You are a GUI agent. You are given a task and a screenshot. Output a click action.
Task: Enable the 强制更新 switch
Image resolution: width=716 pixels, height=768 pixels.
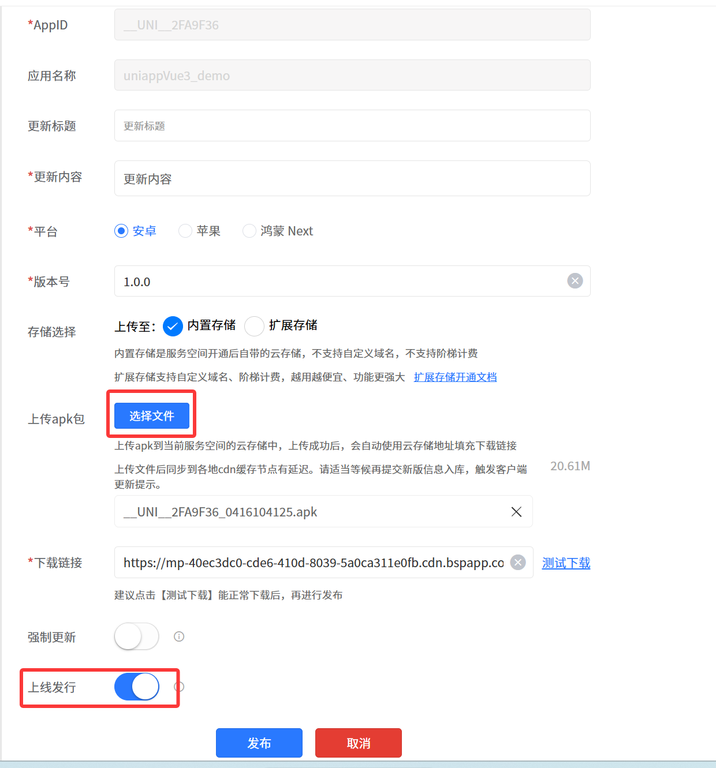coord(137,636)
